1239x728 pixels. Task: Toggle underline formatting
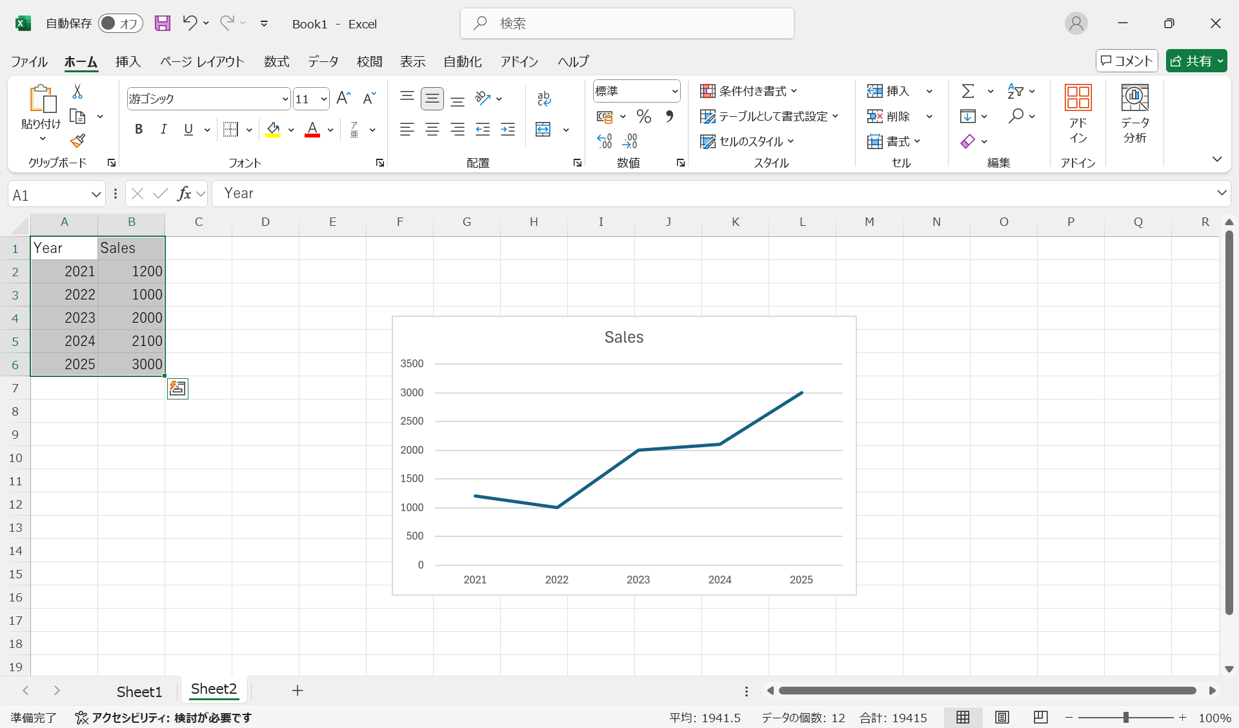(x=188, y=129)
